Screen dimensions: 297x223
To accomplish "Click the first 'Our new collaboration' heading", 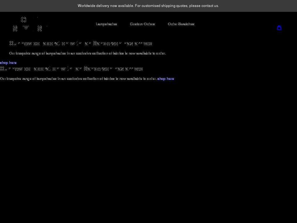I will pyautogui.click(x=81, y=43).
